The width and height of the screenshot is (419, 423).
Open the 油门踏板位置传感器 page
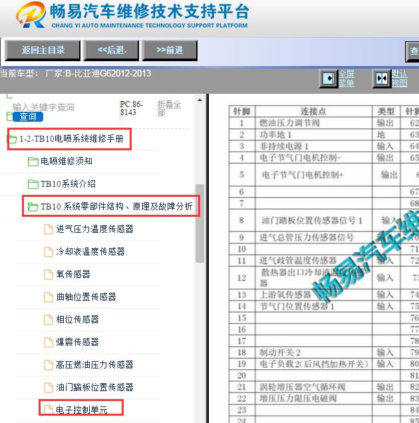click(94, 388)
